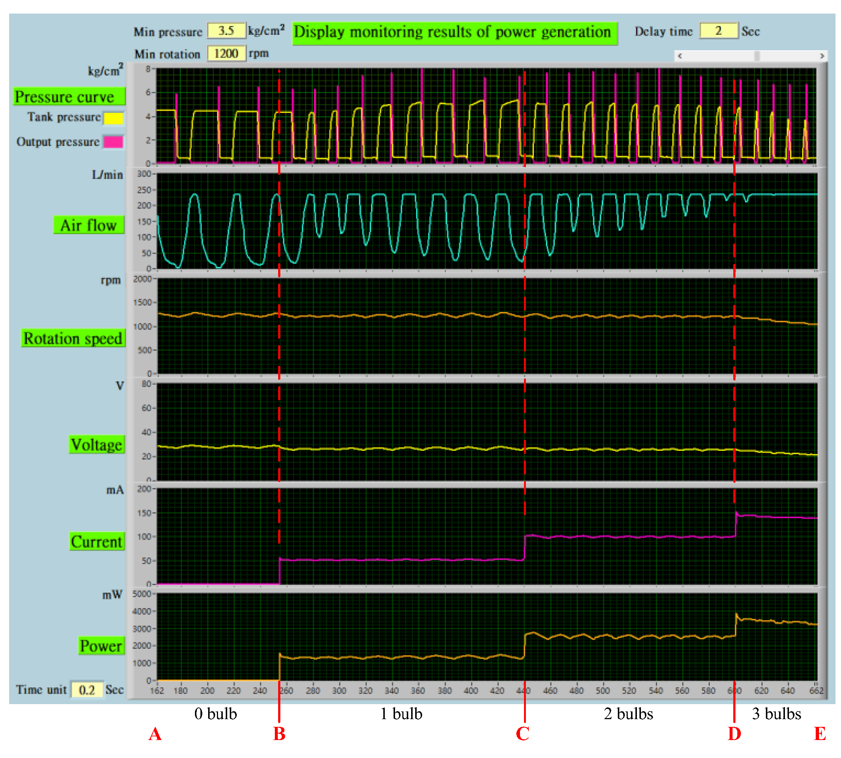Click the 162 start tick on time axis
Viewport: 841px width, 758px height.
tap(157, 691)
